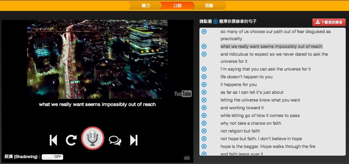Play "why not take a chance on faith"
349x164 pixels.
[x=204, y=123]
